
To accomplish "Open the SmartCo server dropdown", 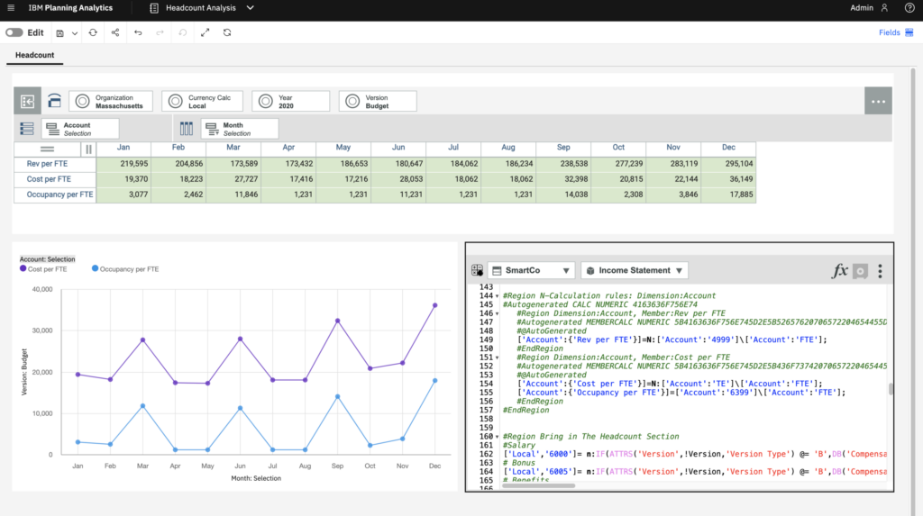I will [531, 270].
